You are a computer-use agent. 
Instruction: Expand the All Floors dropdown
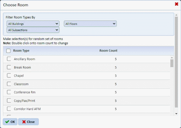click(x=90, y=24)
